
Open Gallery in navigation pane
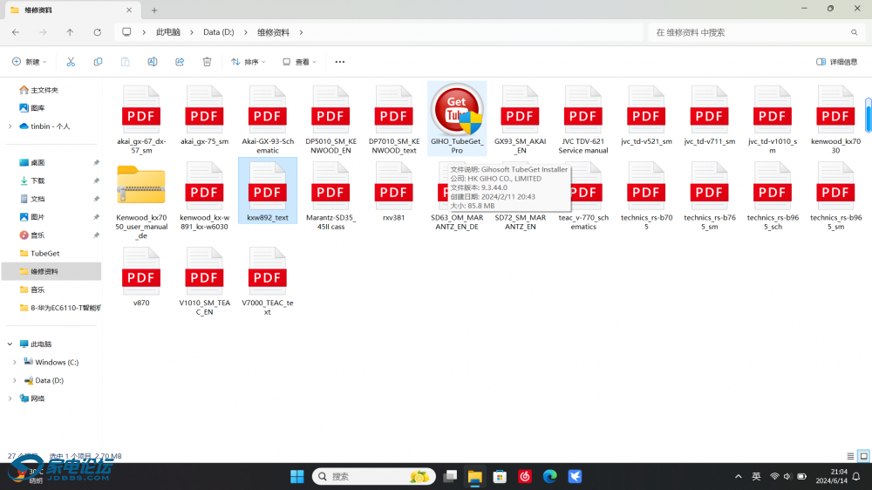coord(32,108)
